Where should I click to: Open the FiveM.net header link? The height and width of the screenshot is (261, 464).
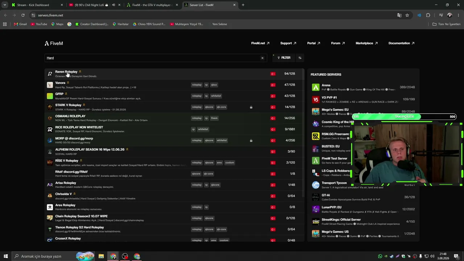coord(260,43)
